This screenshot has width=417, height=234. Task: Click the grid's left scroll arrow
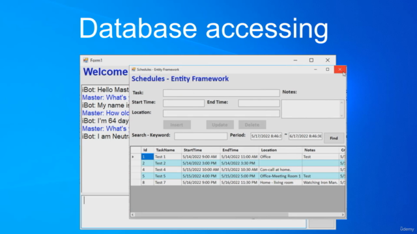133,214
